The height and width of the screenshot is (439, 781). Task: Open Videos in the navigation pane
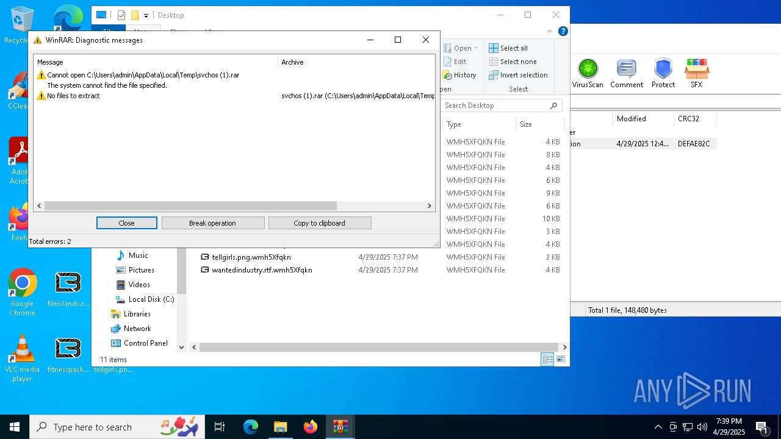133,285
